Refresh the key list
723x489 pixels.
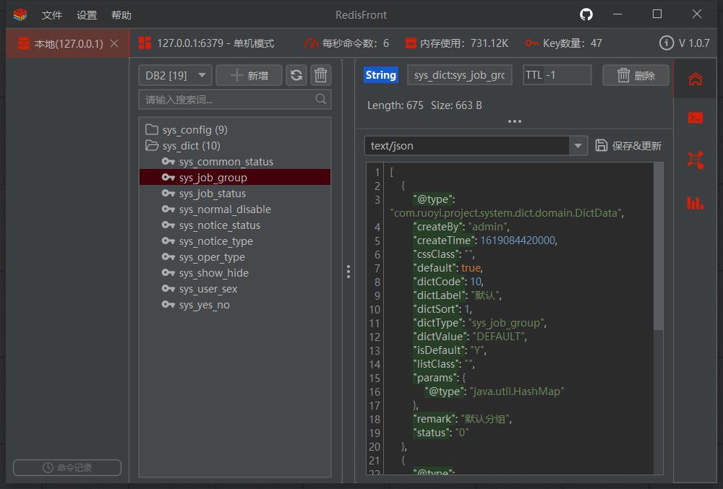[296, 75]
